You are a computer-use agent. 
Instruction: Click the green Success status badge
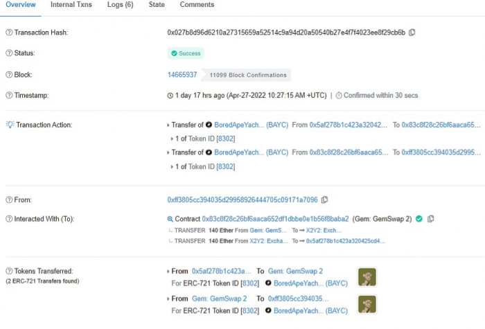tap(186, 53)
